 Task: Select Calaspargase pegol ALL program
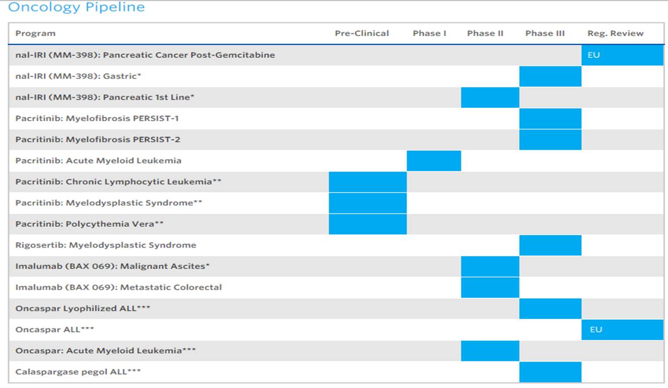78,372
